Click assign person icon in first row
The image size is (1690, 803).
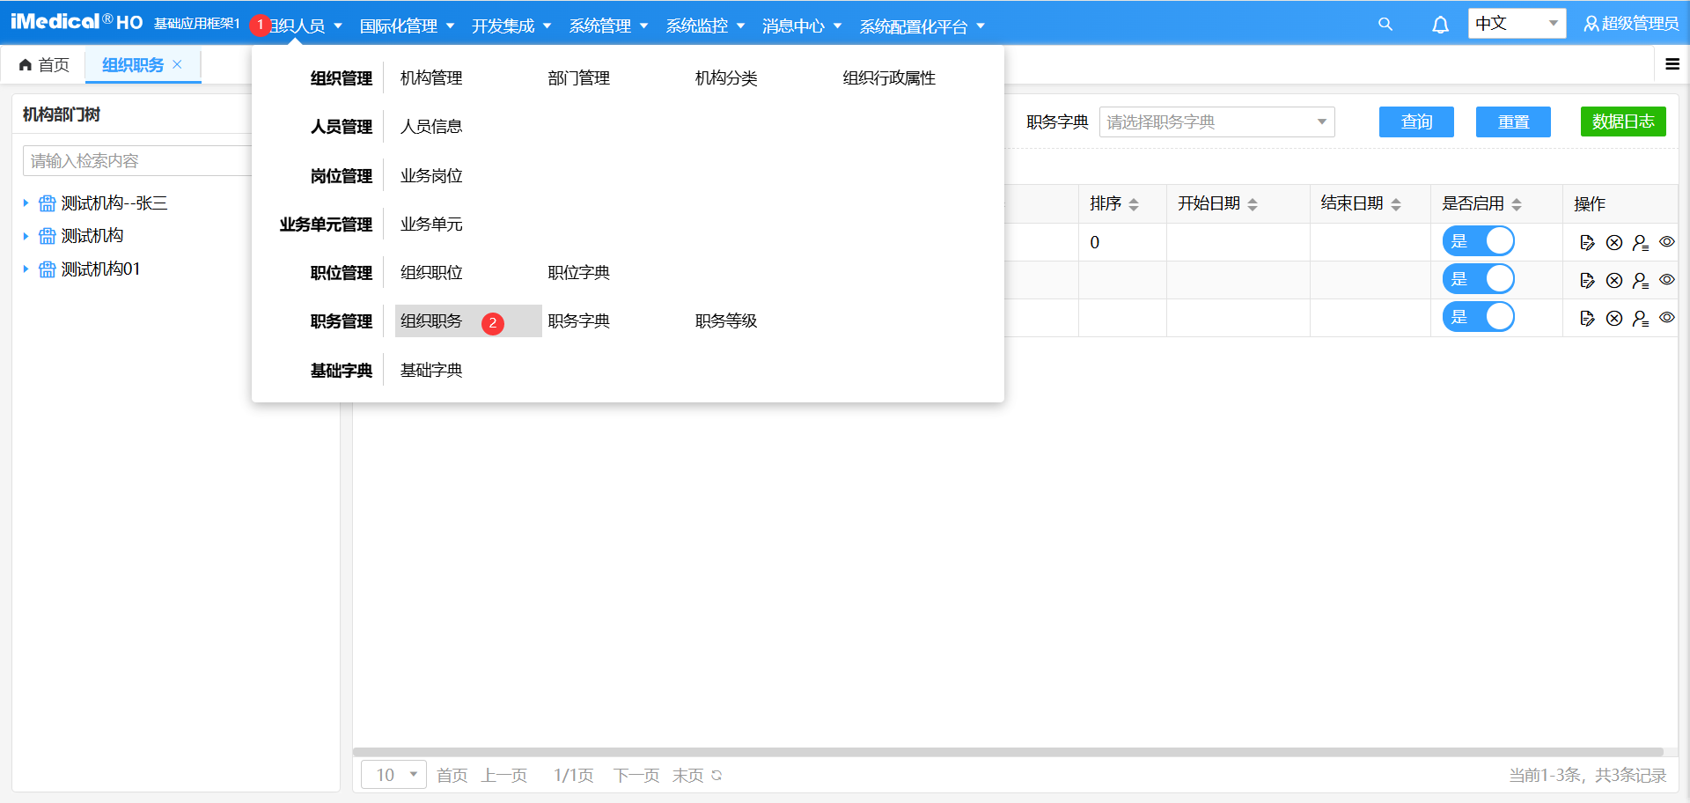1640,243
